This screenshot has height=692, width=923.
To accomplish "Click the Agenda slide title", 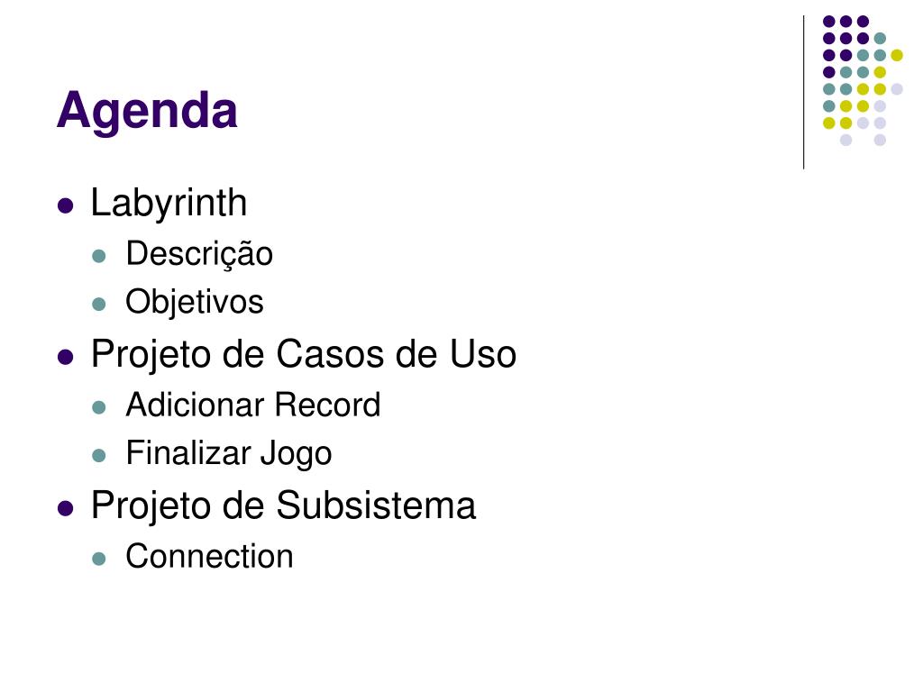I will pyautogui.click(x=147, y=111).
